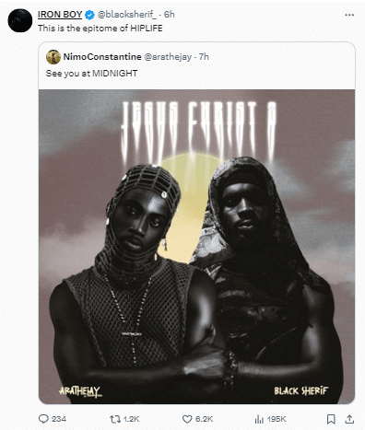Open the three-dot more options menu

click(x=349, y=15)
